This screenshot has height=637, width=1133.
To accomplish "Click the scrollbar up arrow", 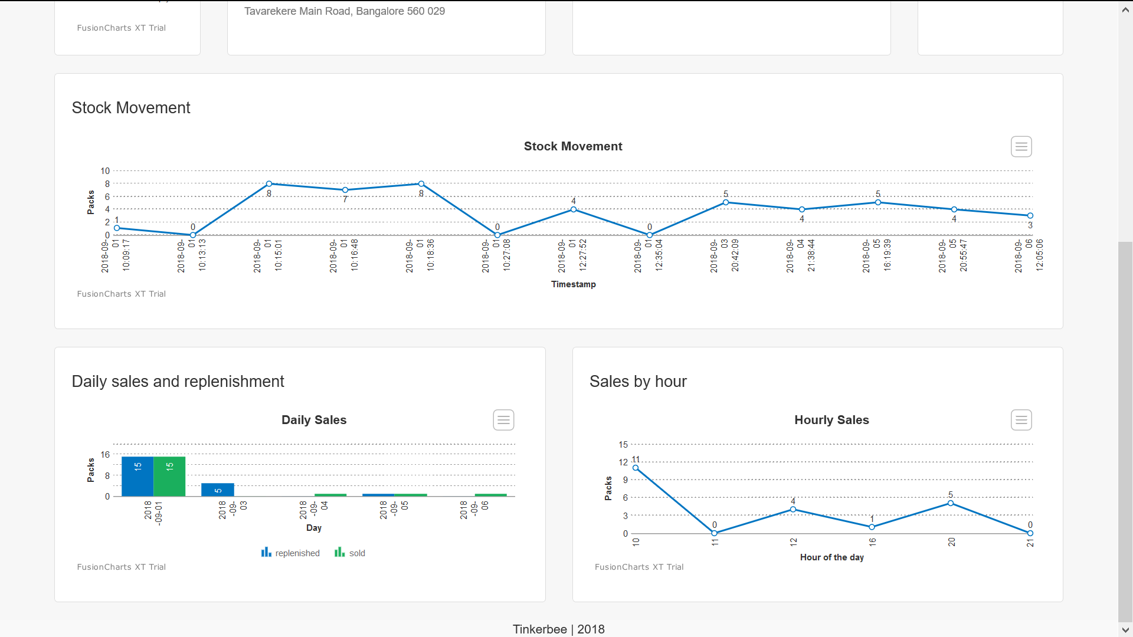I will pos(1126,9).
